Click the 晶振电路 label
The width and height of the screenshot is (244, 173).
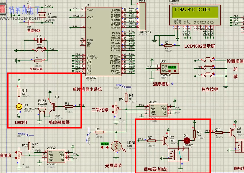click(34, 31)
